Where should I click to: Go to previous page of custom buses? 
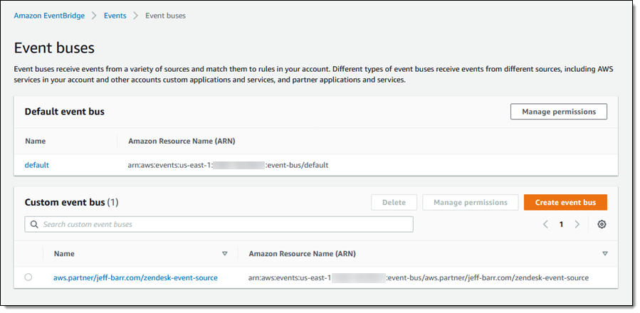point(545,224)
